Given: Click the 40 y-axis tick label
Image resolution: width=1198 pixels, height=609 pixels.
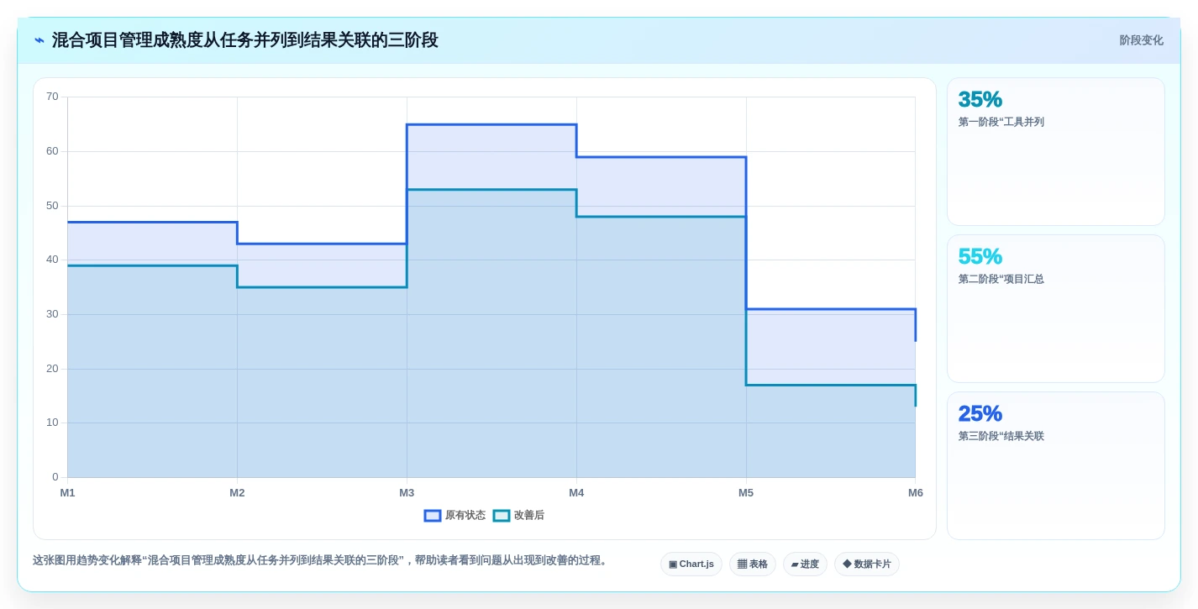Looking at the screenshot, I should (52, 260).
